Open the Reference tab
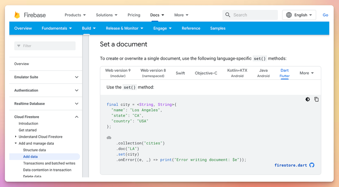339x187 pixels. [191, 28]
